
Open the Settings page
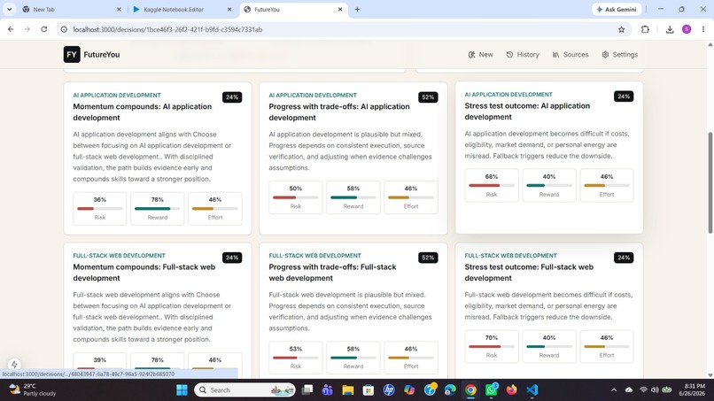[x=620, y=54]
